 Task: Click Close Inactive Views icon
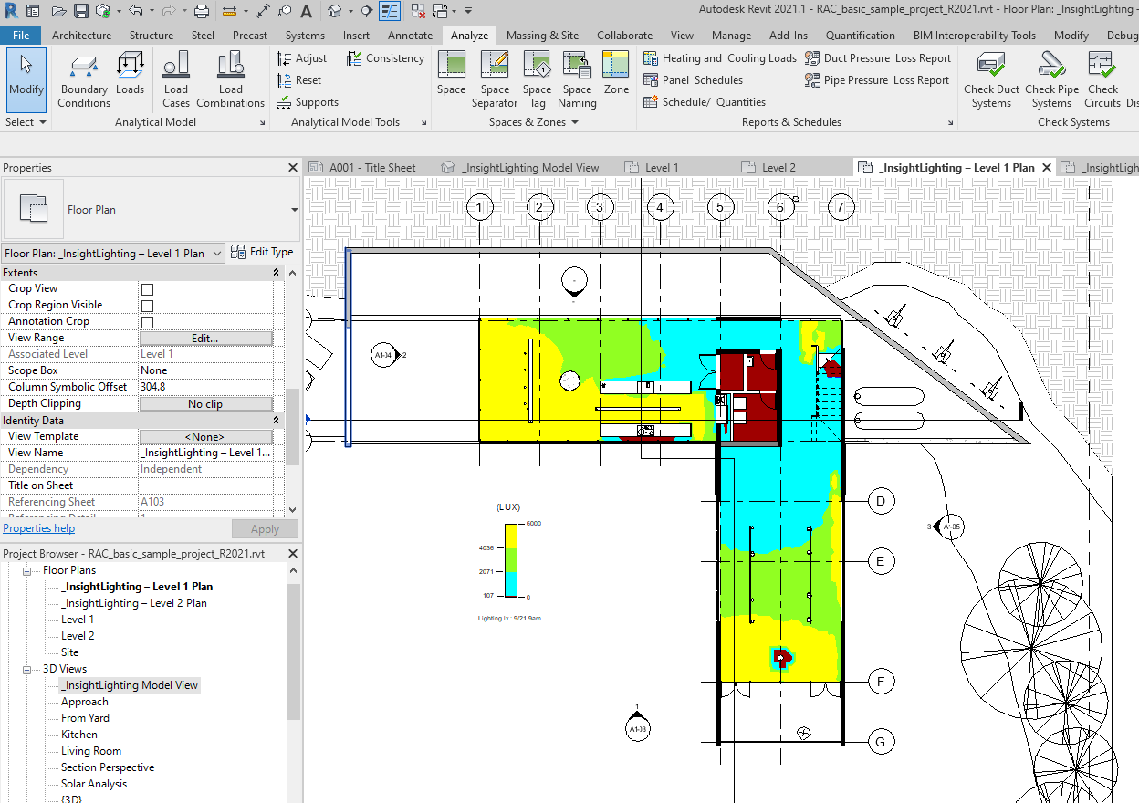[418, 11]
